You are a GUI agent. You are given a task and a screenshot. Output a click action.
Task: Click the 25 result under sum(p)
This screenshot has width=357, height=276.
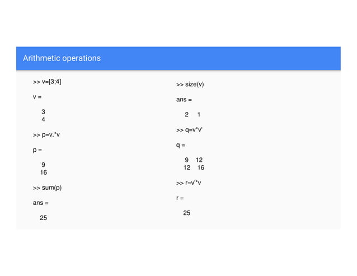[x=44, y=218]
